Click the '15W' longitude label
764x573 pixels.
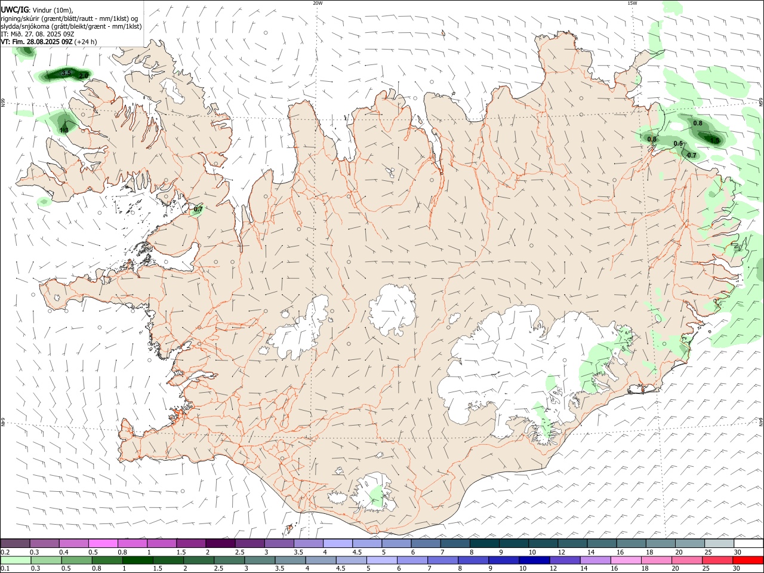click(632, 3)
